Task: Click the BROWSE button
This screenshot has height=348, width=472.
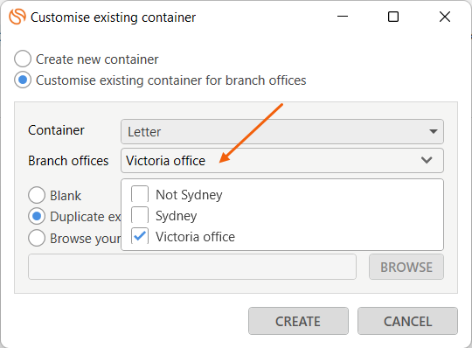Action: [x=406, y=267]
